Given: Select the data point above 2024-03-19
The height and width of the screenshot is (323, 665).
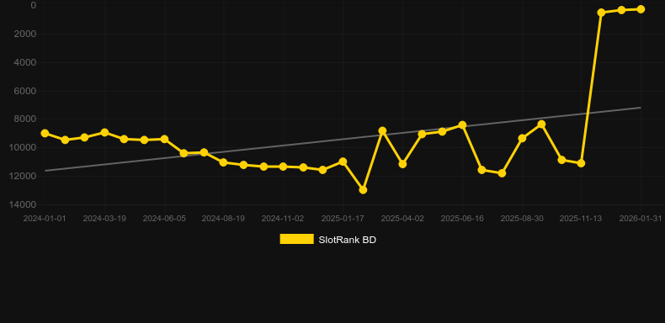Looking at the screenshot, I should 104,133.
